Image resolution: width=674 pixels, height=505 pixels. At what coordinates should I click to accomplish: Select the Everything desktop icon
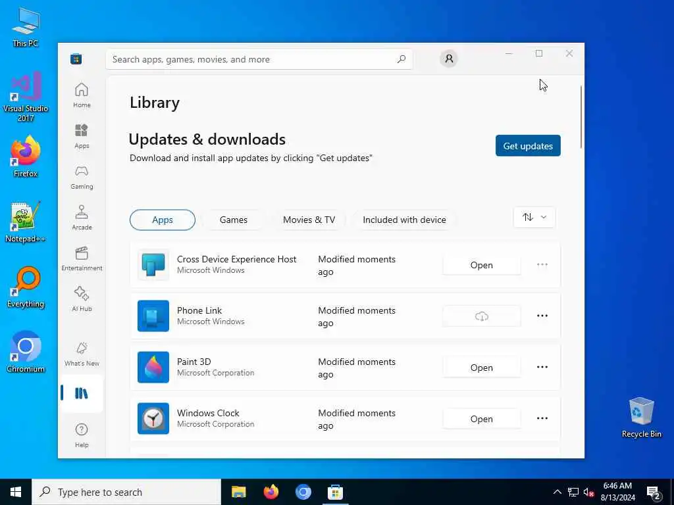coord(26,287)
